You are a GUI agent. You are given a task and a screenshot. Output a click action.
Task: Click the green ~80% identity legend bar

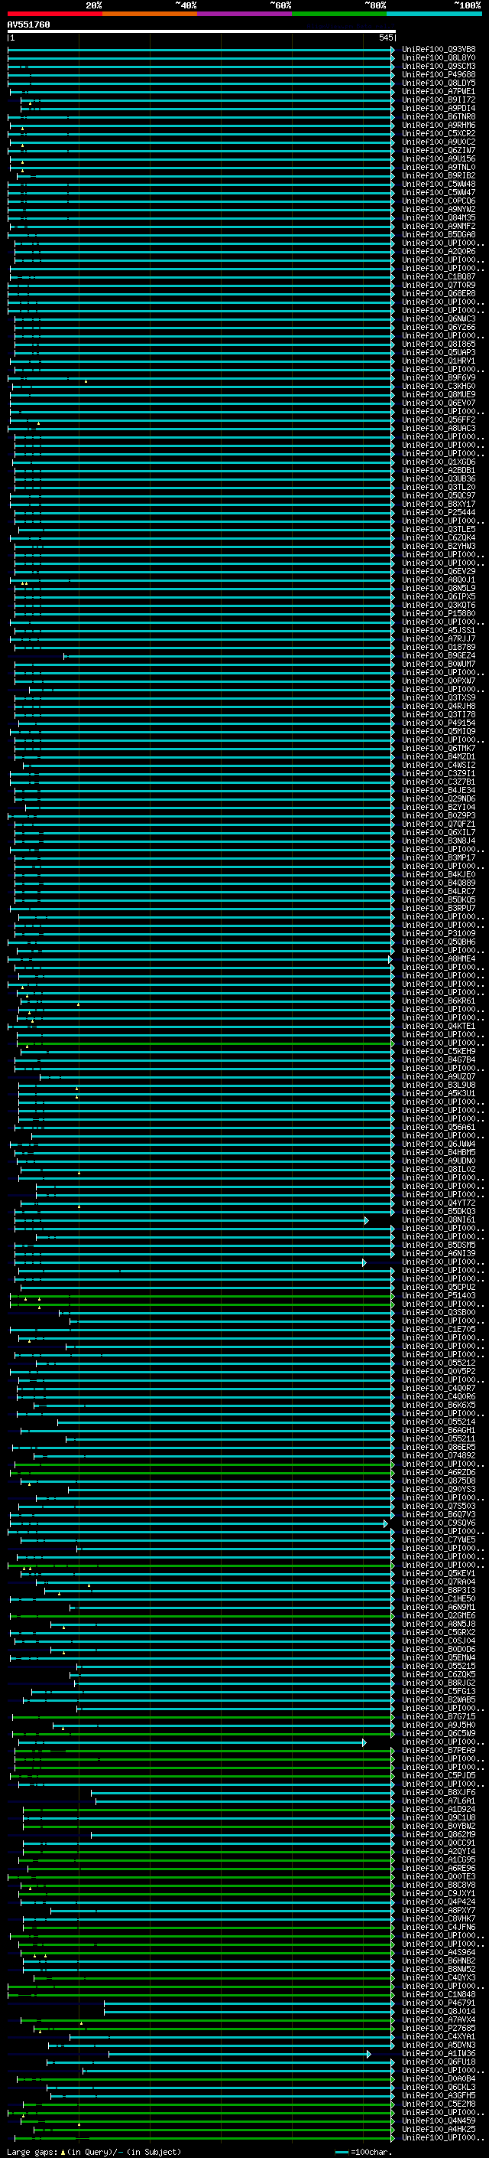[x=339, y=14]
